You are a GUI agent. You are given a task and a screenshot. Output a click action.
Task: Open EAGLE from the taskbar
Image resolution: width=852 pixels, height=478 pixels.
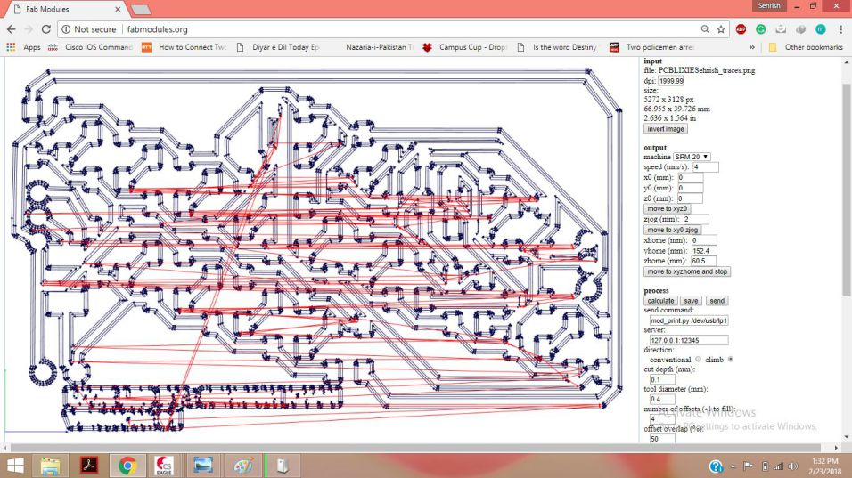(165, 466)
